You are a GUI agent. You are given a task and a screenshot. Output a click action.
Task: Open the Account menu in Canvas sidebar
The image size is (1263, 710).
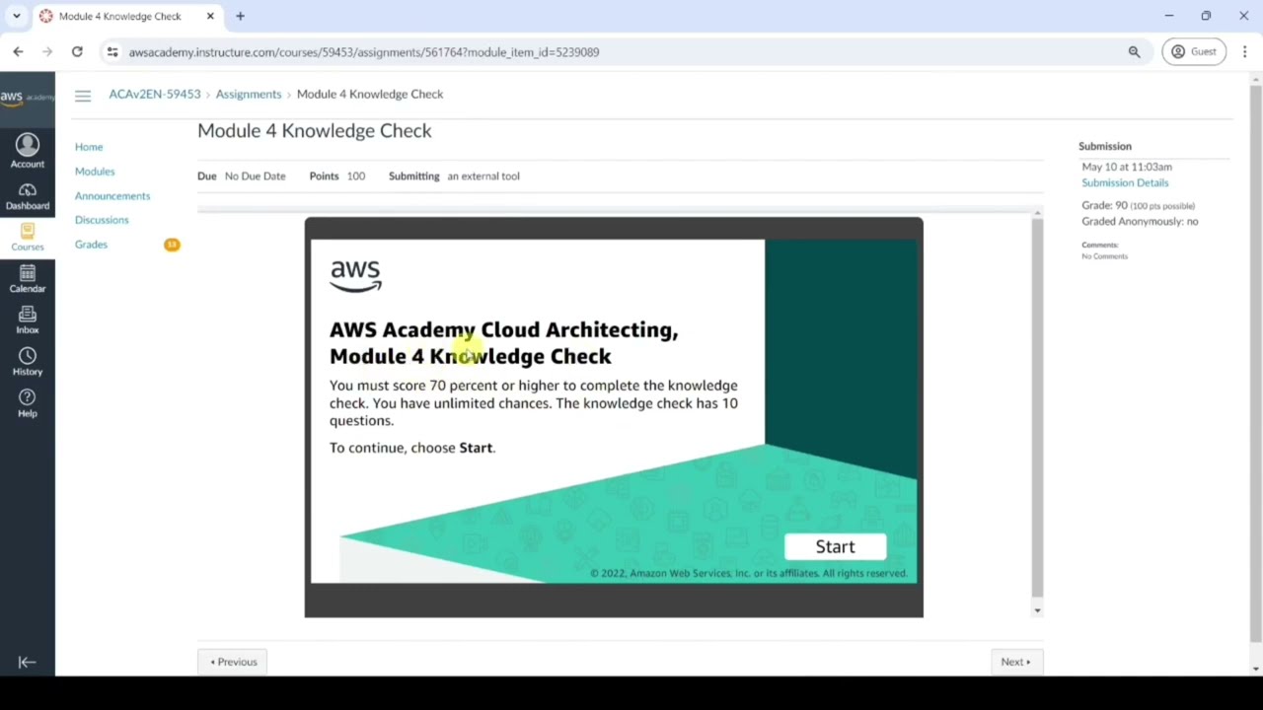pos(28,152)
